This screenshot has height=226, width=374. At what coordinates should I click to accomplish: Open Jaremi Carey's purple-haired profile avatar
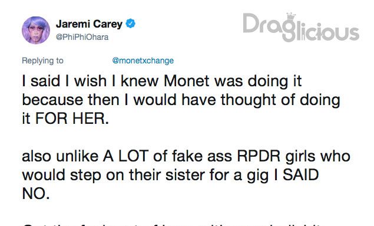click(36, 31)
